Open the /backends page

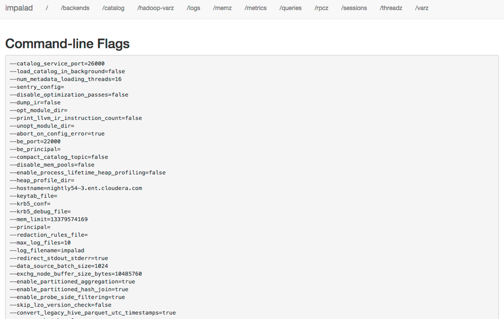pyautogui.click(x=75, y=8)
